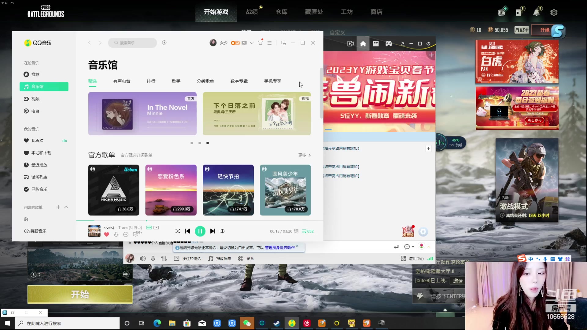Open more options for current song

[126, 234]
